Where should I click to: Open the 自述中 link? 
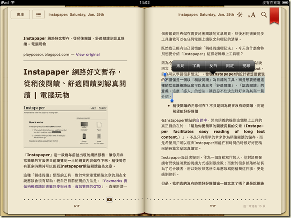click(x=202, y=120)
